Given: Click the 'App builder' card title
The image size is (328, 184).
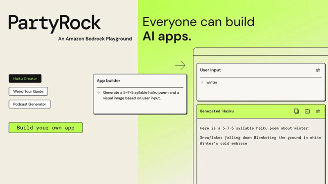Looking at the screenshot, I should [108, 81].
